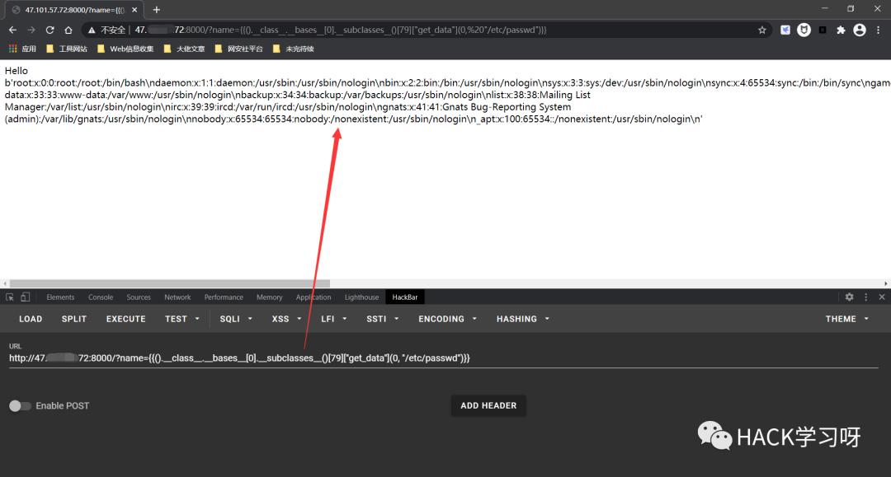Click the LOAD button in HackBar
This screenshot has height=477, width=891.
point(31,319)
